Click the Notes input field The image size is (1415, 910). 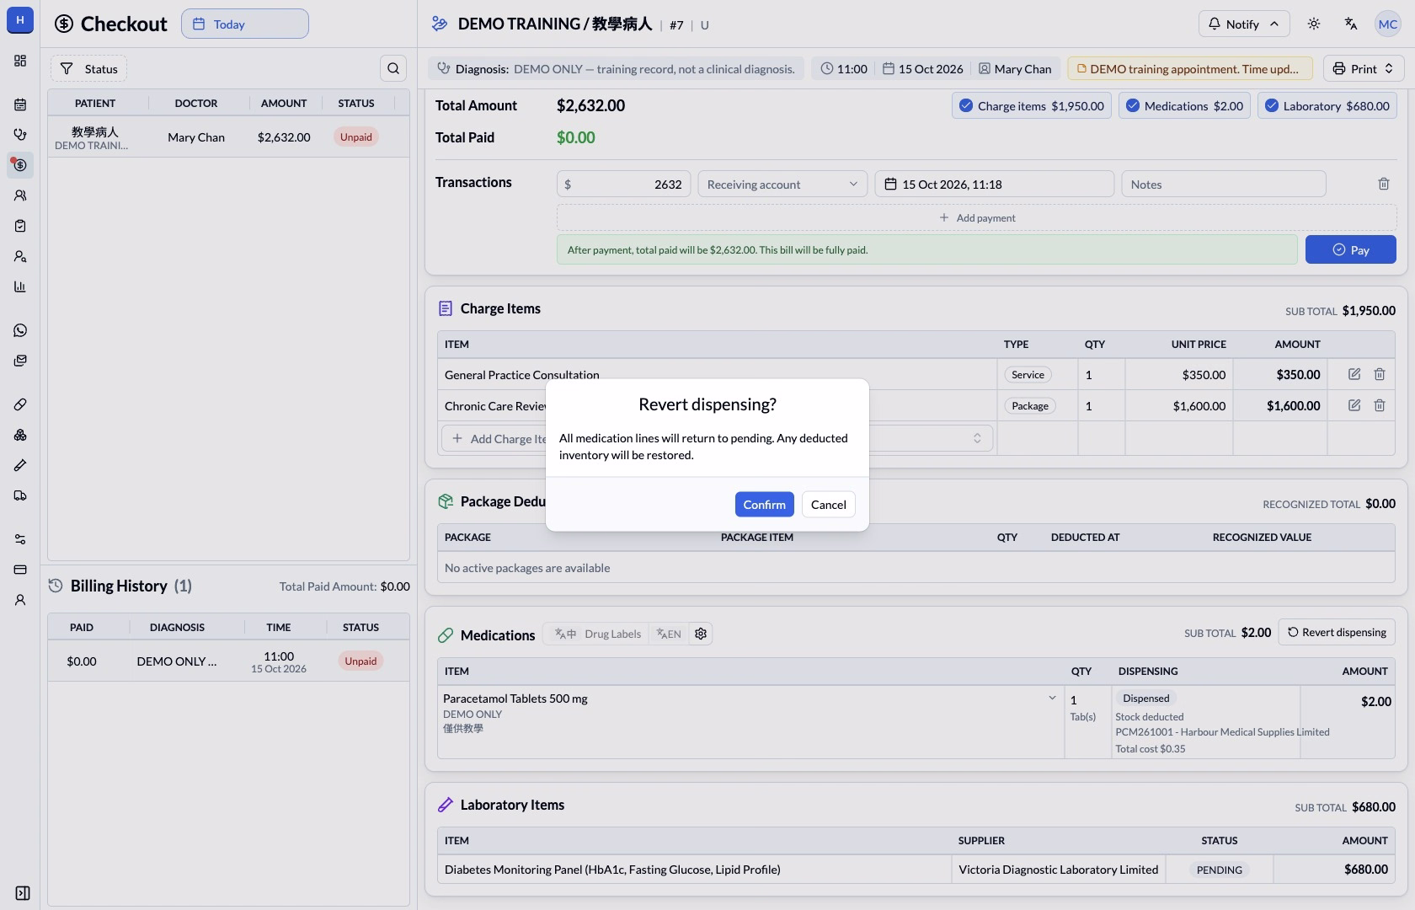(1224, 185)
